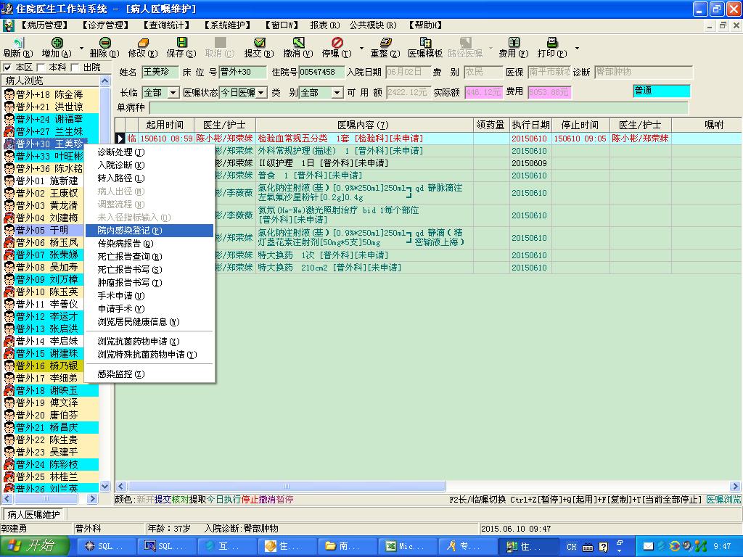This screenshot has width=743, height=557.
Task: Click the 取消 cancel toolbar icon
Action: pyautogui.click(x=221, y=43)
